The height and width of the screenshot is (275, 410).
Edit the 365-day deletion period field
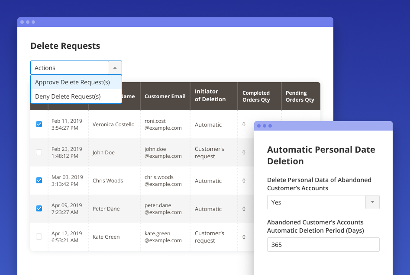click(323, 244)
